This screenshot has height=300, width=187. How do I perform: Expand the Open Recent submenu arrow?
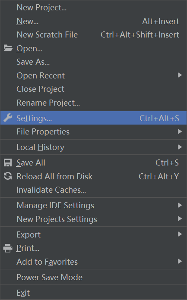point(180,75)
